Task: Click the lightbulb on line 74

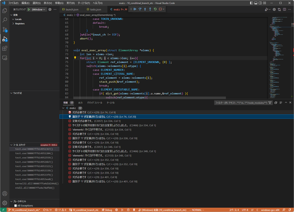Action: (75, 58)
